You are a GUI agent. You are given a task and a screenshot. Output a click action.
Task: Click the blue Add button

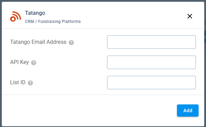188,110
